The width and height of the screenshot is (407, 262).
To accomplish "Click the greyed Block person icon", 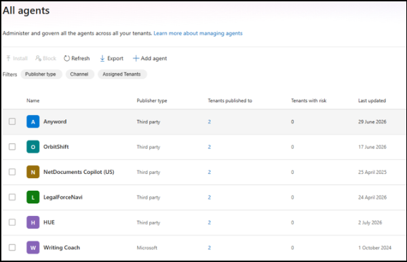I will coord(38,58).
